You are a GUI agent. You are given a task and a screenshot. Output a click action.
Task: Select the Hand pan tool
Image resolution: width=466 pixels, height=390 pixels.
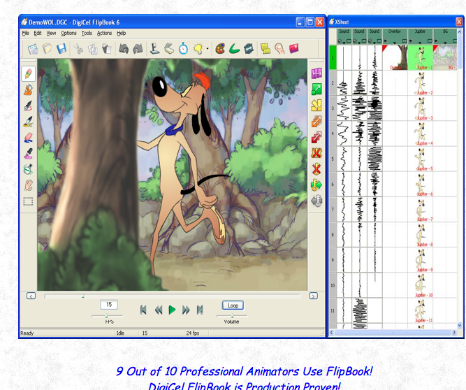pos(28,185)
